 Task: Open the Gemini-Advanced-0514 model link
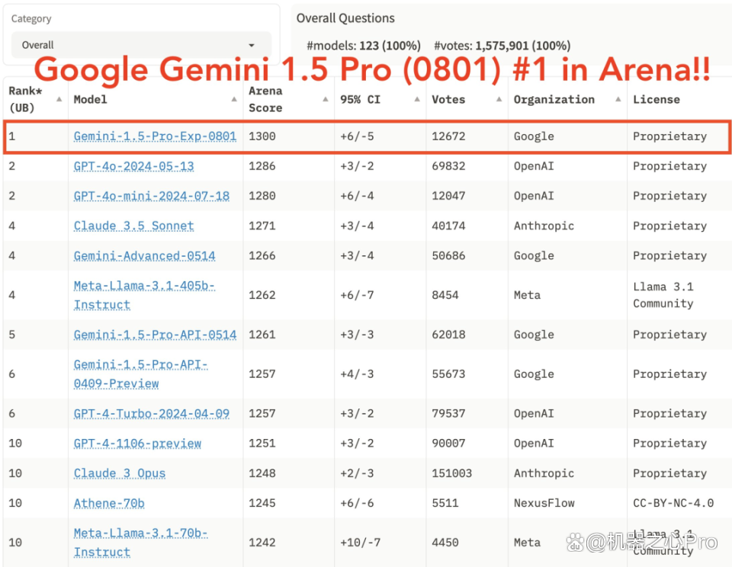pos(144,256)
